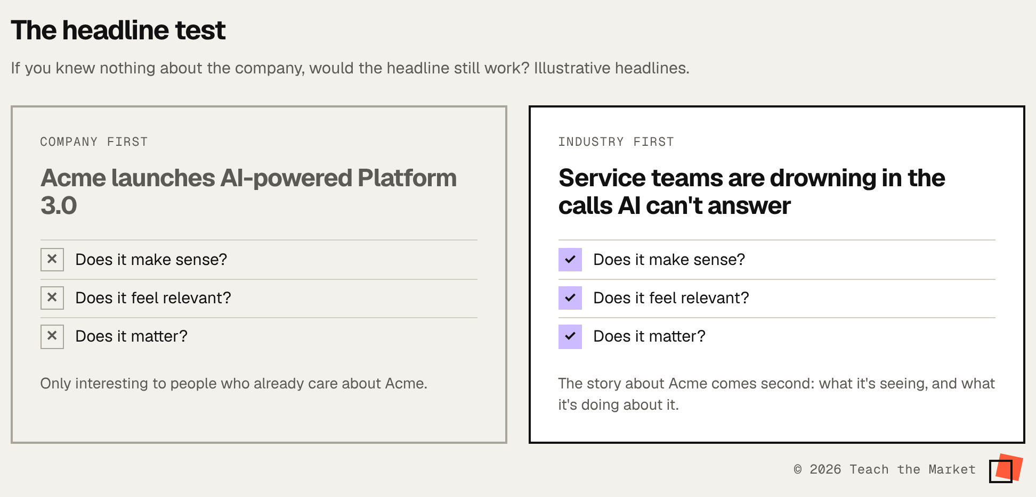Click the Teach the Market orange logo
The width and height of the screenshot is (1036, 497).
click(x=1006, y=468)
